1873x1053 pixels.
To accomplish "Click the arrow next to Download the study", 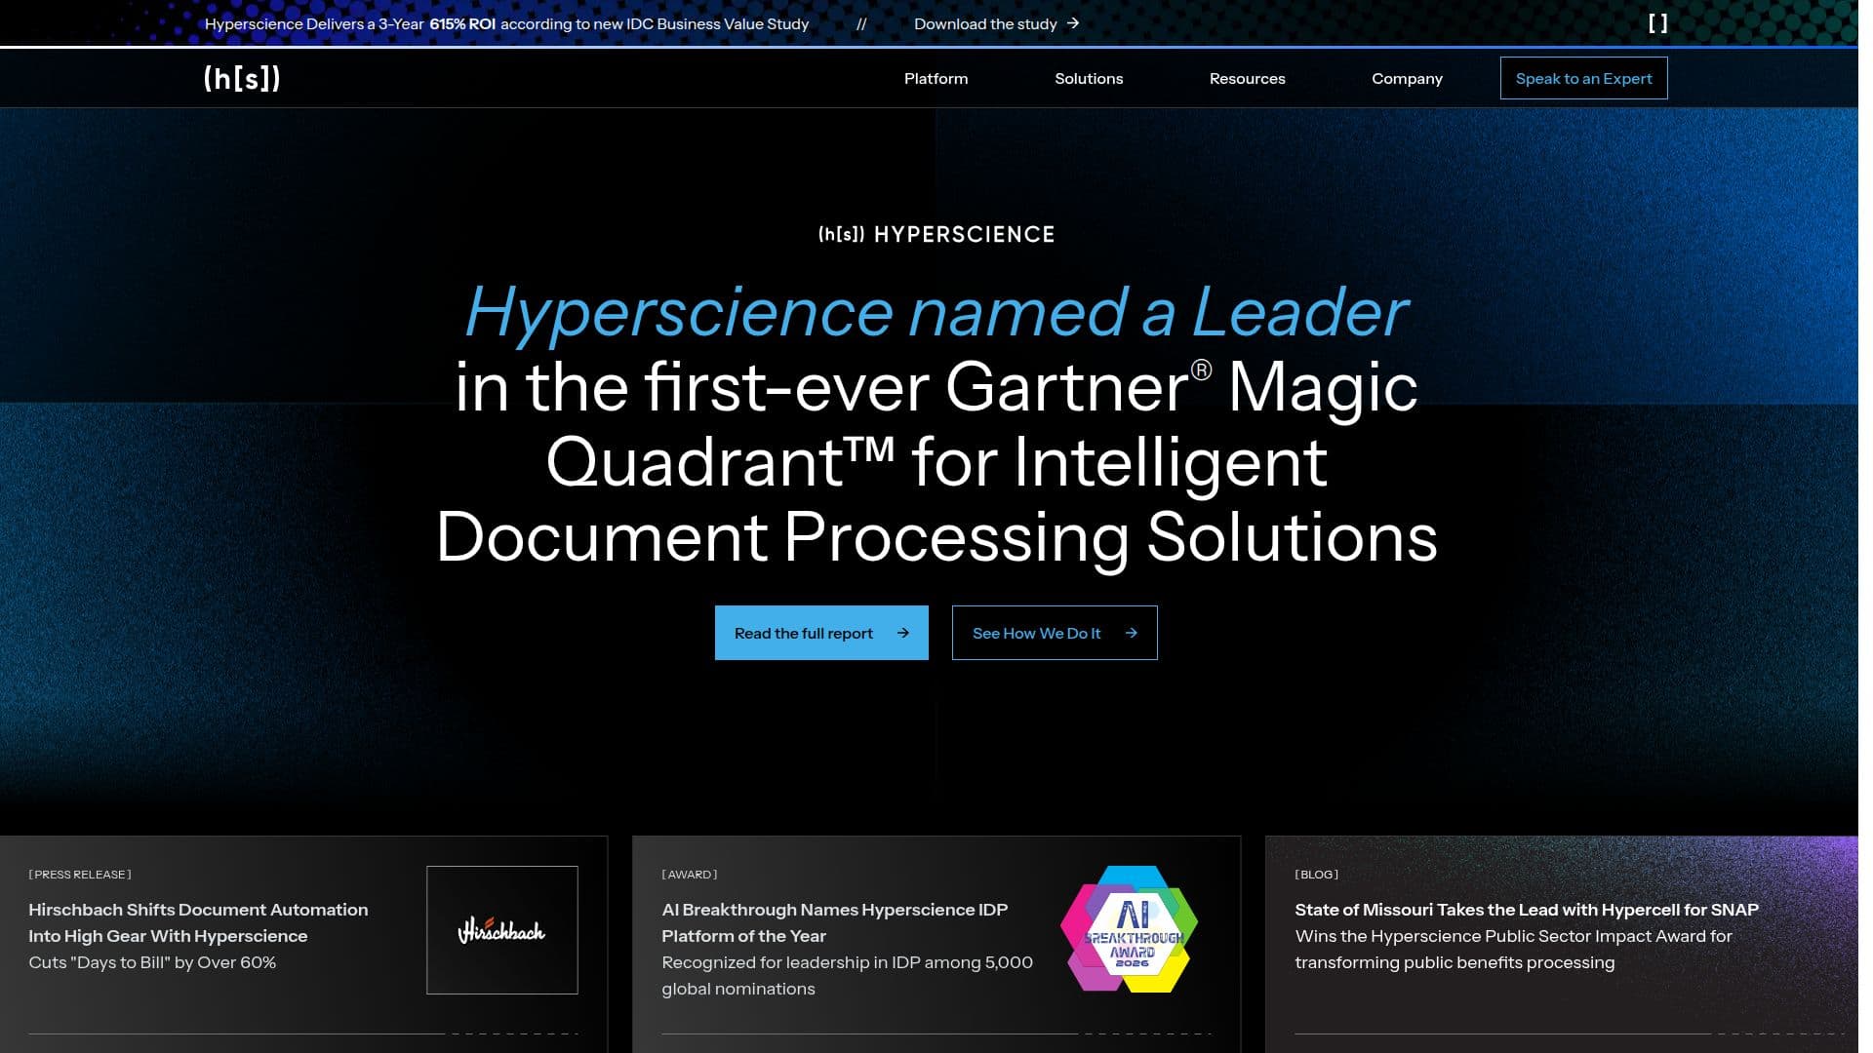I will (1073, 23).
